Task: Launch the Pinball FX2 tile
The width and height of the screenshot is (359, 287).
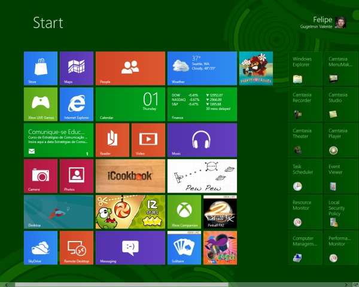Action: [x=220, y=212]
